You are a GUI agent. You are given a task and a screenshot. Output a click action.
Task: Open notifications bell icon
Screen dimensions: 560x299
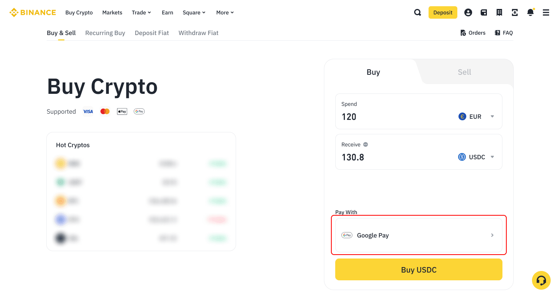tap(530, 12)
